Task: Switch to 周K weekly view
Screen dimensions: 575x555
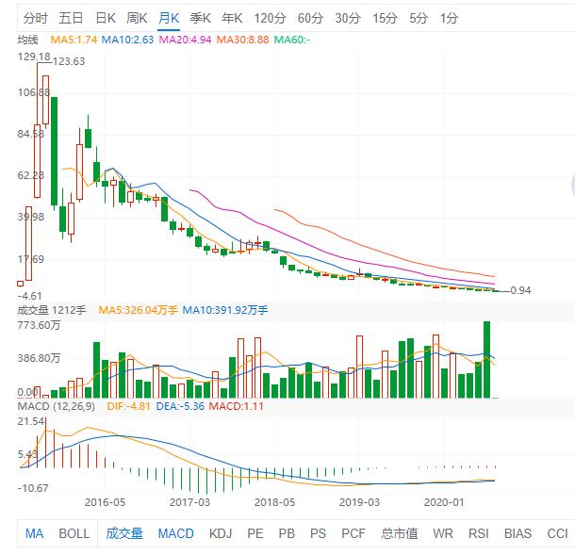Action: [137, 18]
